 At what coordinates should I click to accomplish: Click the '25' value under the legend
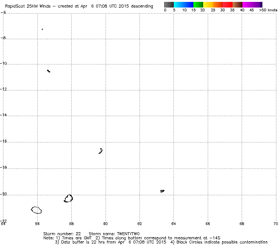213,10
